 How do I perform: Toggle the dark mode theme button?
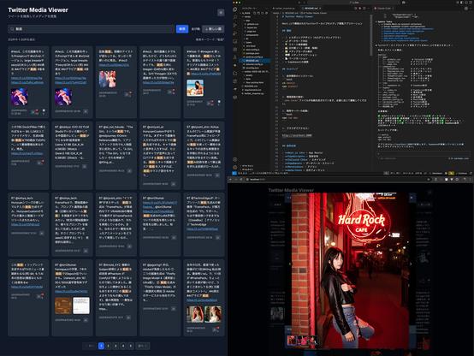[x=221, y=12]
